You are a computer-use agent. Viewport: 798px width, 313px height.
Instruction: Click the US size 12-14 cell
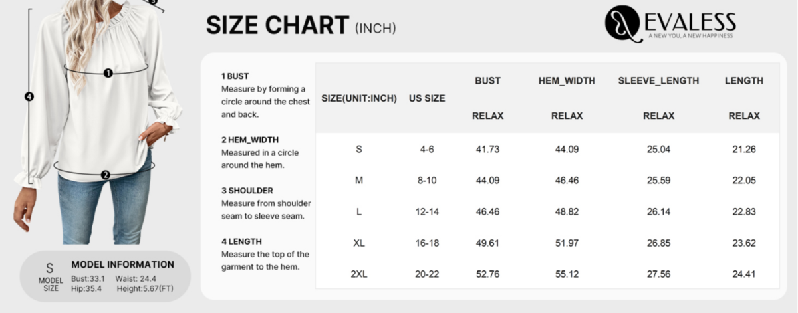tap(427, 211)
